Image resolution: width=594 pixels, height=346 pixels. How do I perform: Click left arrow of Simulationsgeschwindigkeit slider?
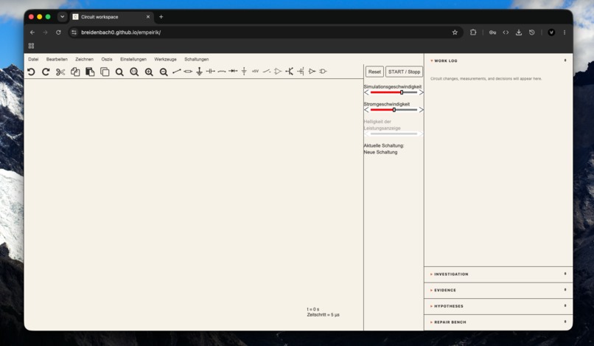366,92
